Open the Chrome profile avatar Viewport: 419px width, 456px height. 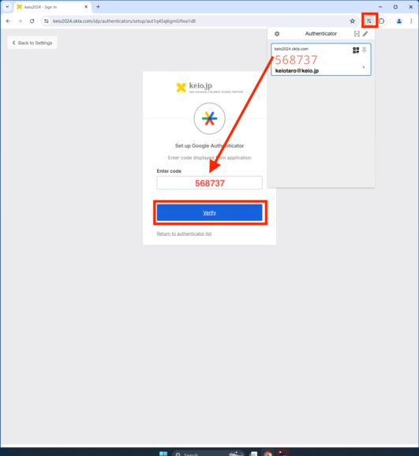(399, 21)
